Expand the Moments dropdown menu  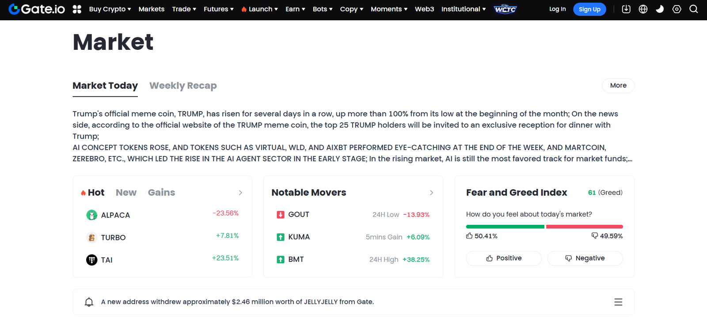pyautogui.click(x=389, y=9)
